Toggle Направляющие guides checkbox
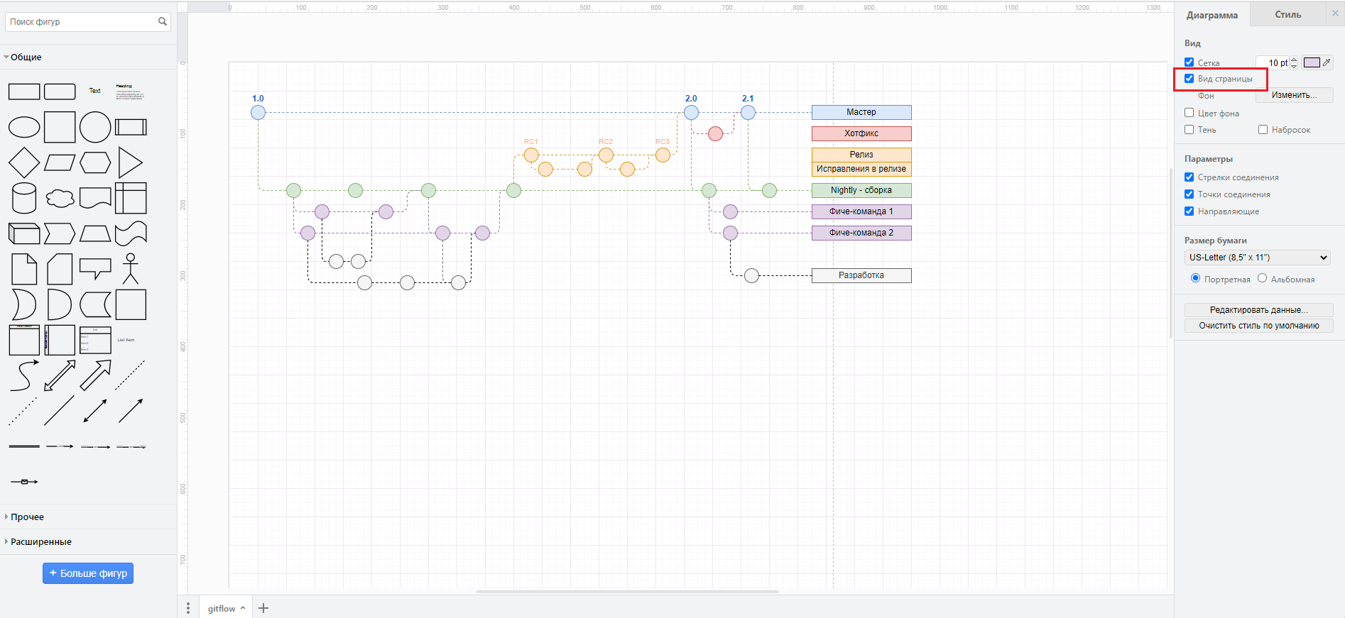The height and width of the screenshot is (618, 1345). pos(1189,211)
